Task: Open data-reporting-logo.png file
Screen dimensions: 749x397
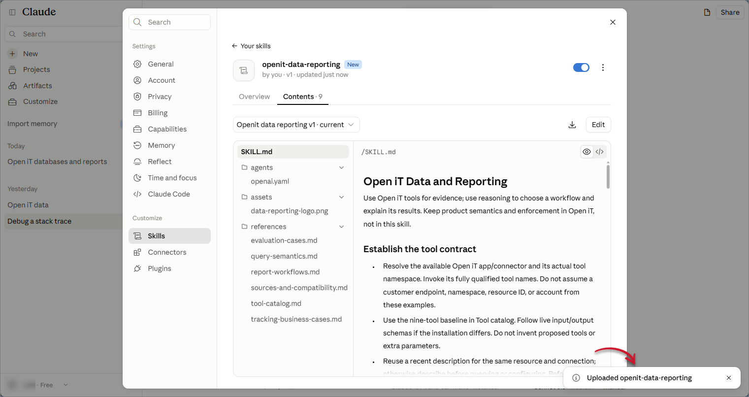Action: pyautogui.click(x=290, y=211)
